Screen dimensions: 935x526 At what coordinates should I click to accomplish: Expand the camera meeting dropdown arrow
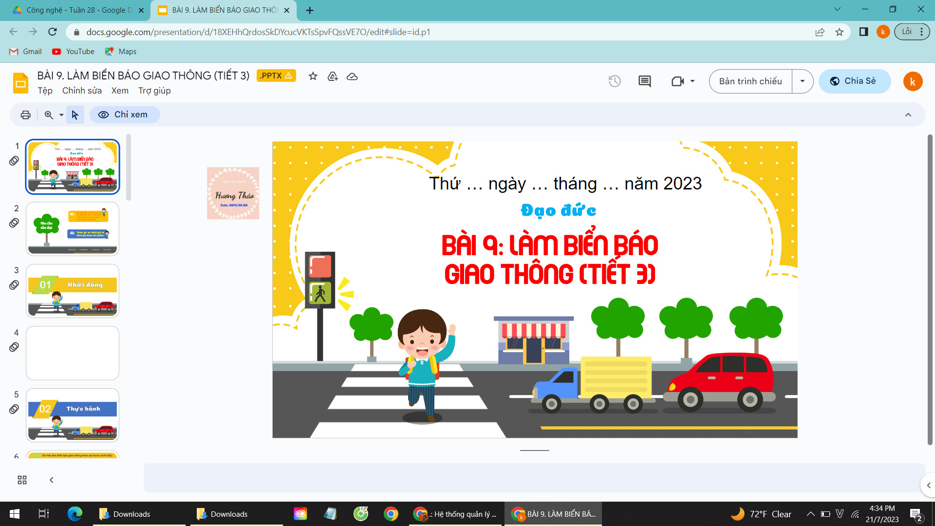tap(692, 81)
